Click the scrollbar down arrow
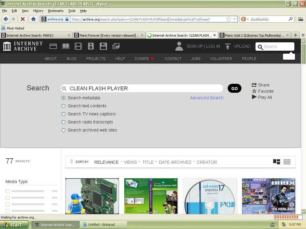This screenshot has height=229, width=306. [x=303, y=211]
